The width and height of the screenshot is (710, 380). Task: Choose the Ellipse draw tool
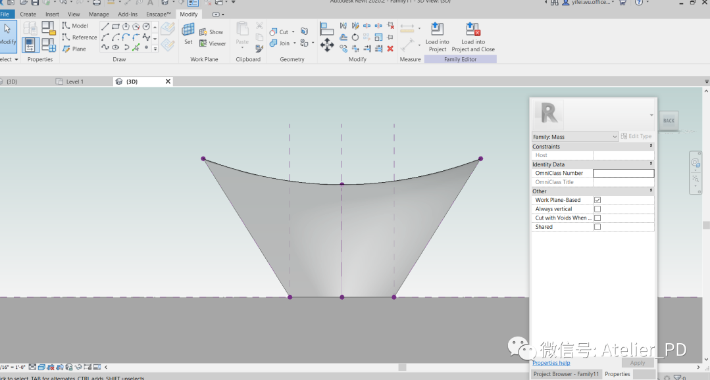pyautogui.click(x=115, y=47)
